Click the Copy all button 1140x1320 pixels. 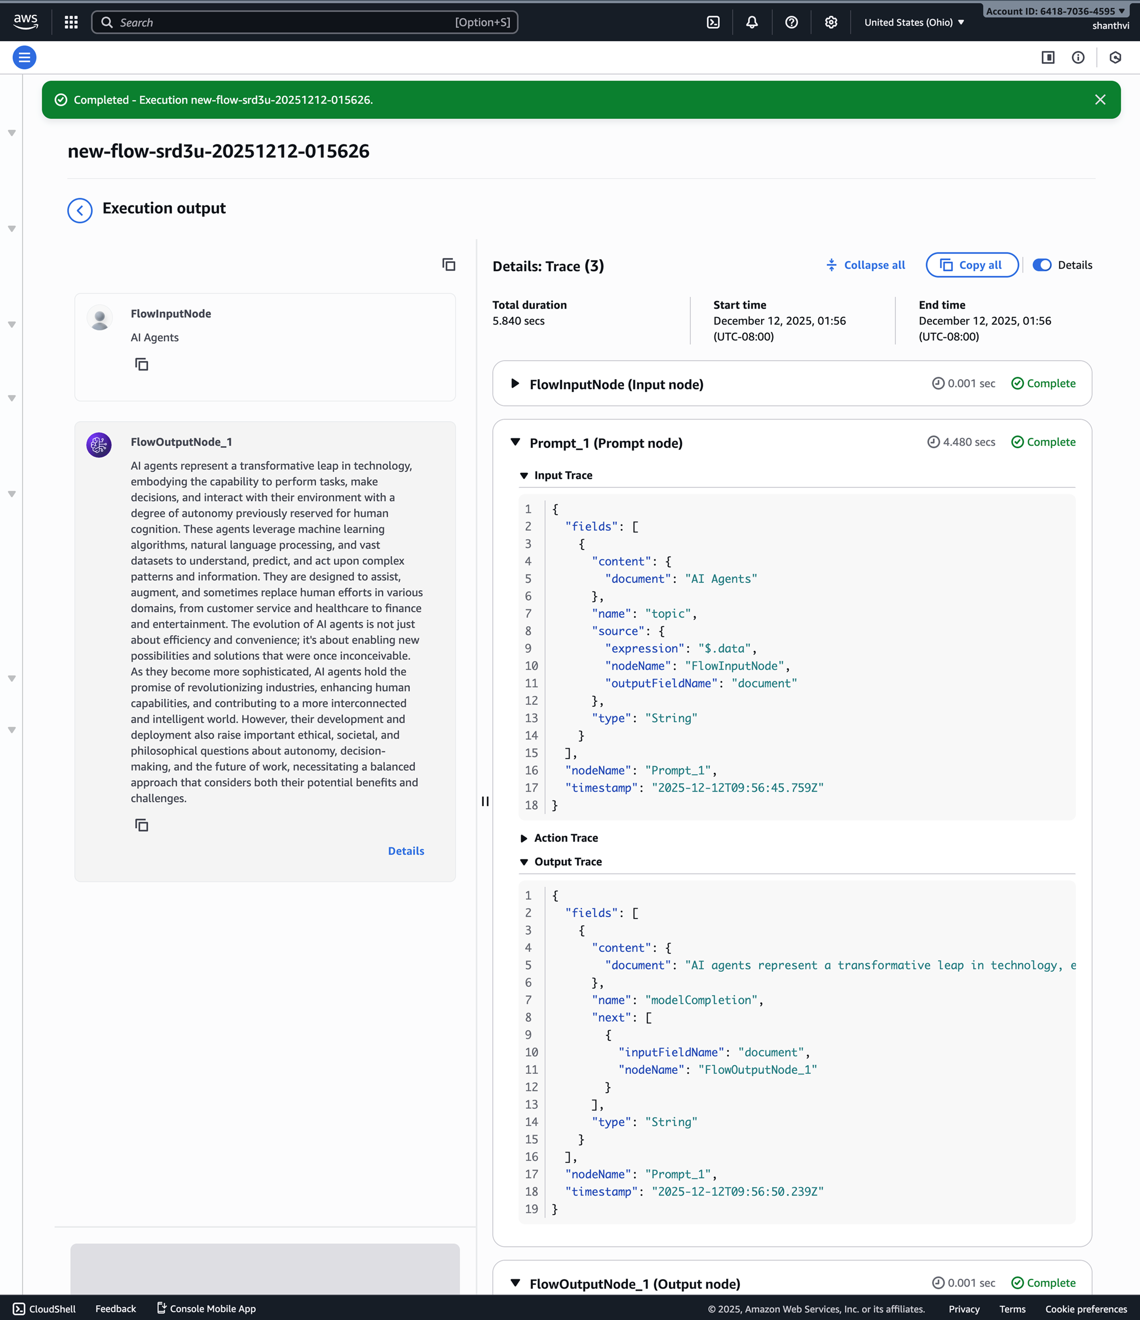[972, 265]
